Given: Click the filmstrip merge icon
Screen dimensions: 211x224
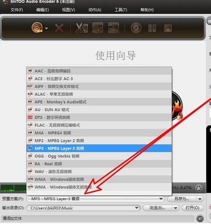Looking at the screenshot, I should click(x=114, y=28).
